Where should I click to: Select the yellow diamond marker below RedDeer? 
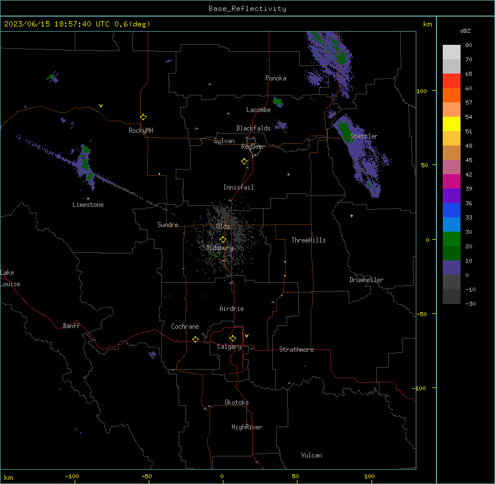click(245, 162)
